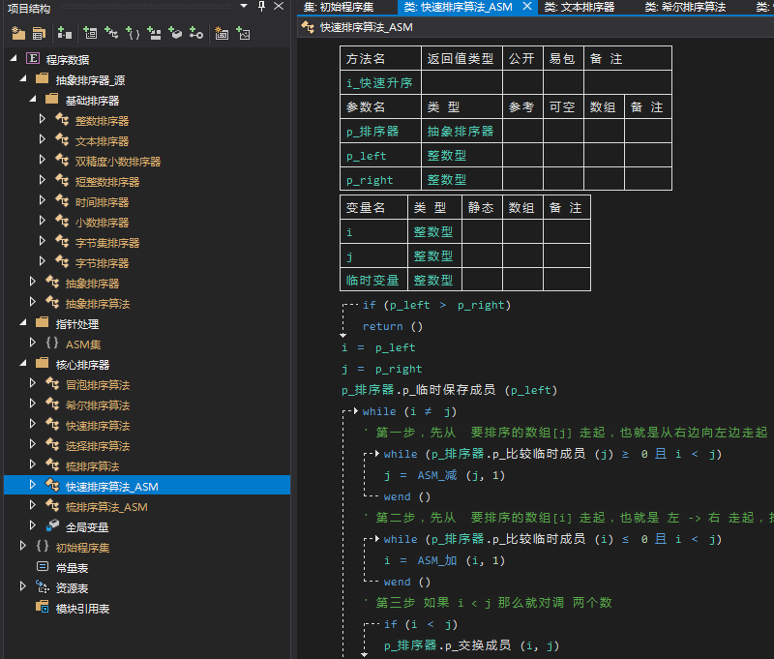The width and height of the screenshot is (774, 659).
Task: Expand the 短整数排序器 node
Action: (43, 180)
